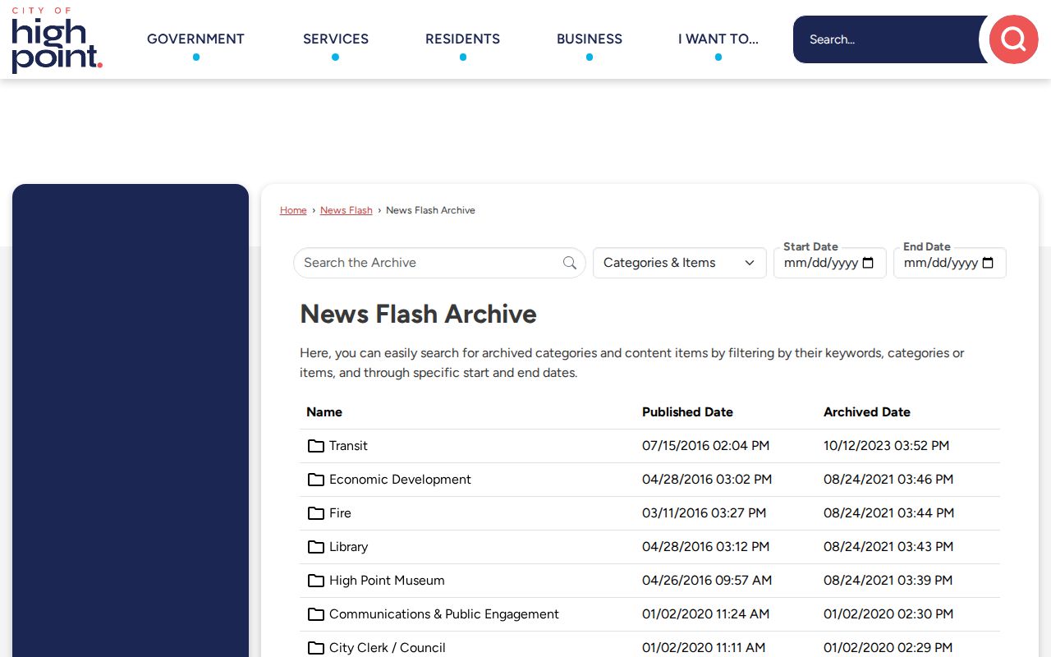The height and width of the screenshot is (657, 1051).
Task: Click the archived date 01/02/2020 02:30 PM
Action: tap(888, 614)
